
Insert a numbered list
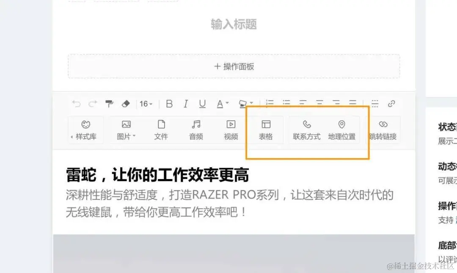point(270,103)
